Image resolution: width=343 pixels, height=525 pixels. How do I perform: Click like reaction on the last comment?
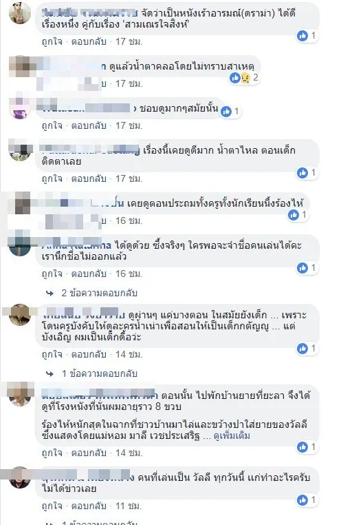click(302, 500)
